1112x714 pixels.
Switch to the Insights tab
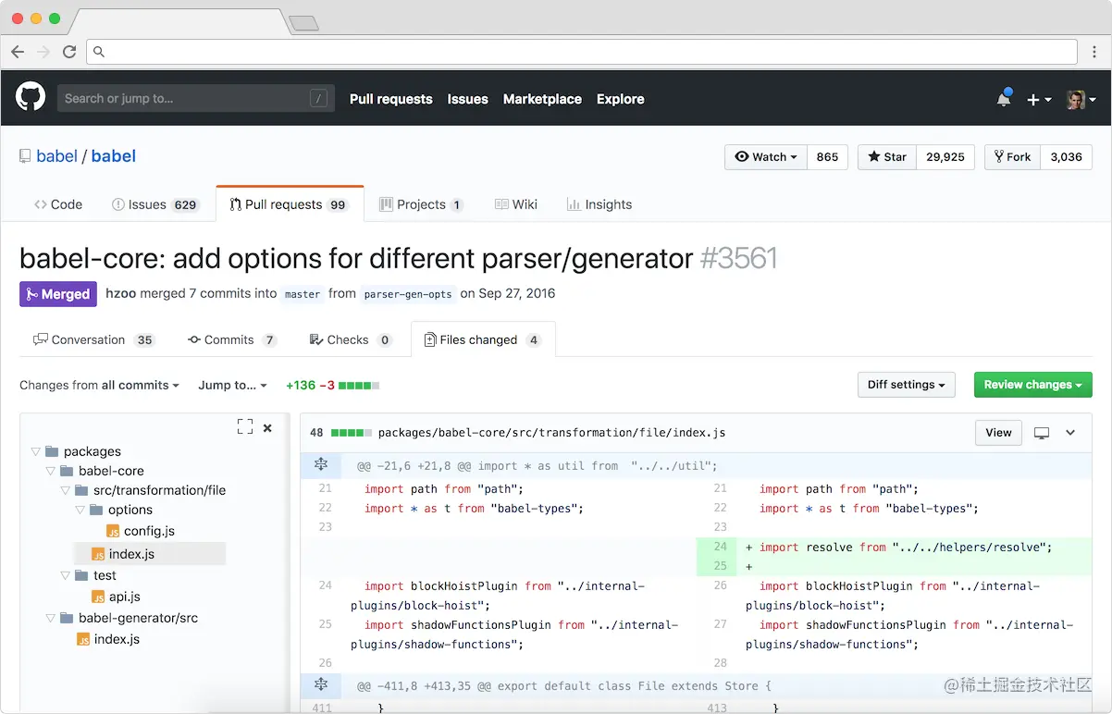(x=599, y=204)
